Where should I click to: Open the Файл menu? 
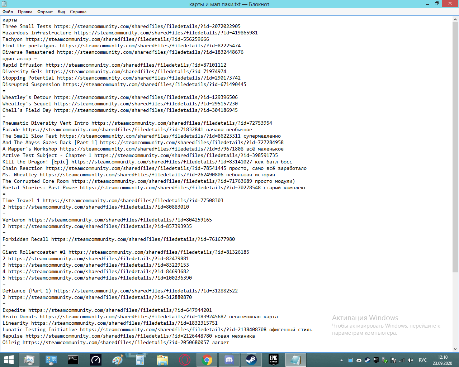click(8, 12)
